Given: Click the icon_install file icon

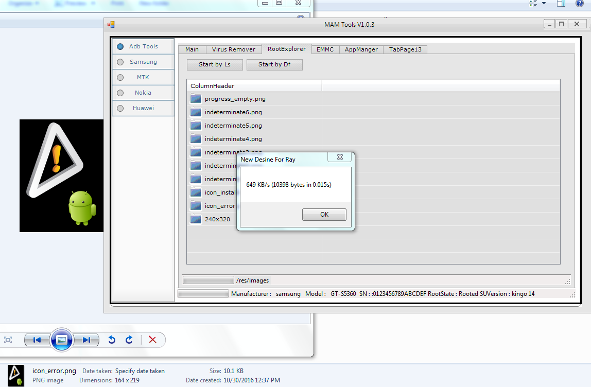Looking at the screenshot, I should pos(196,192).
